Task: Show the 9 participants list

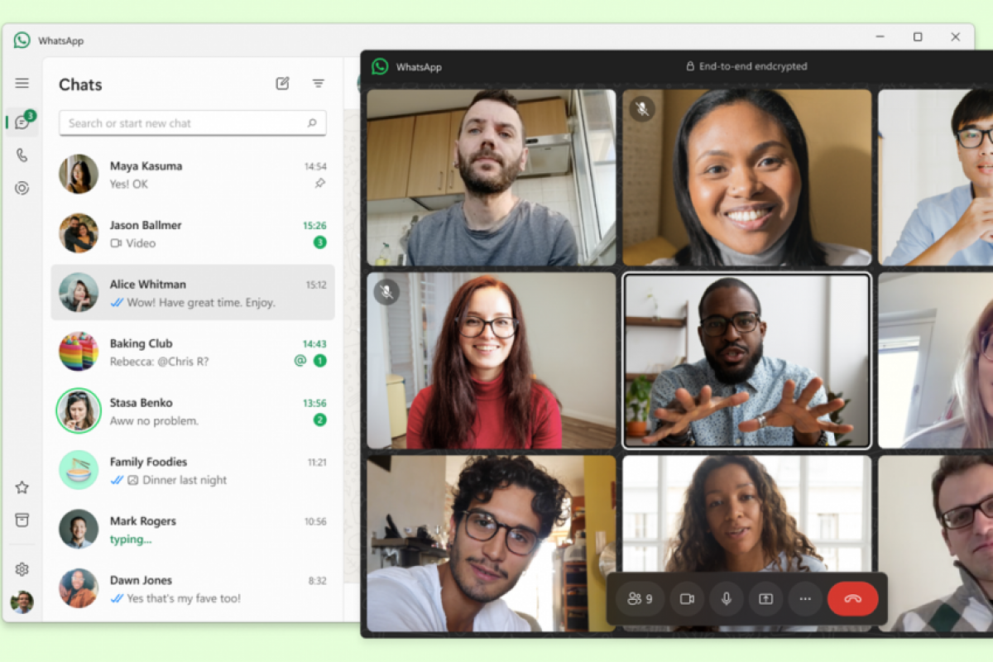Action: coord(640,598)
